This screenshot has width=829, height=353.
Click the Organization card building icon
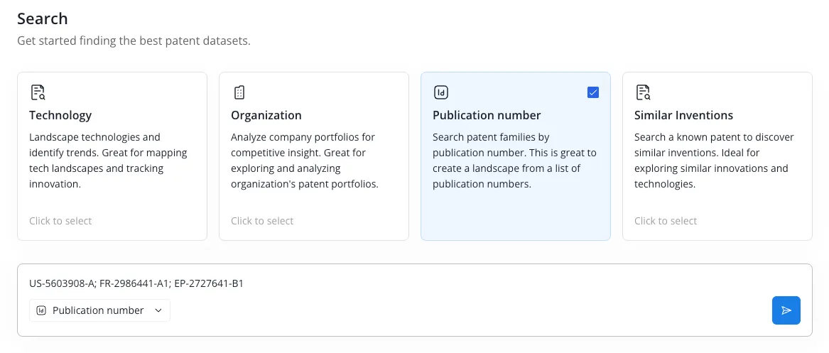tap(239, 92)
